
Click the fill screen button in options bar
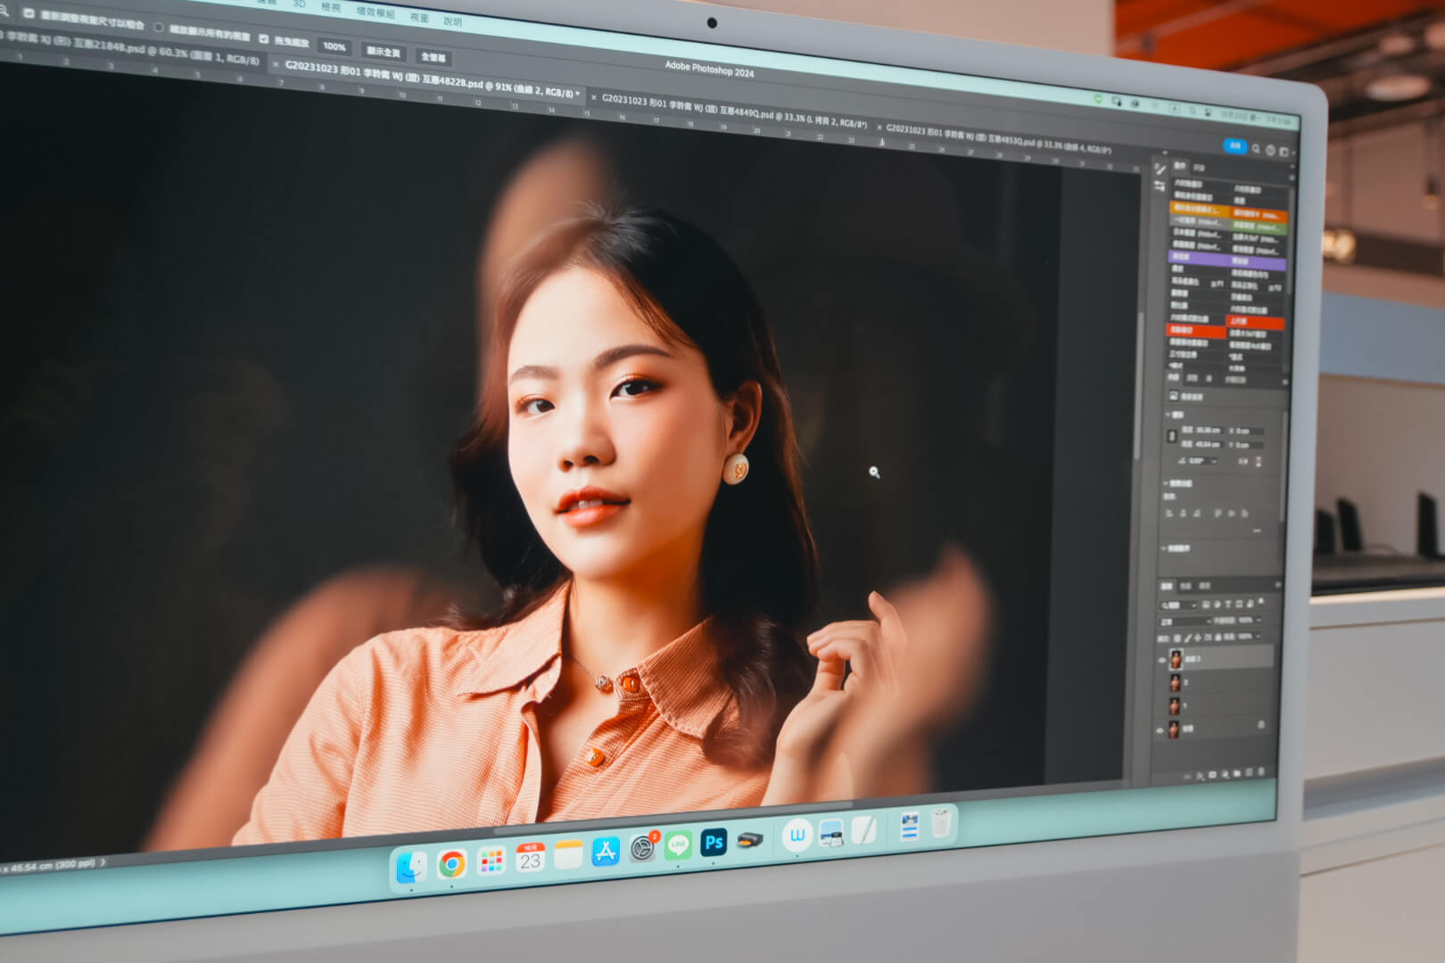[x=433, y=57]
